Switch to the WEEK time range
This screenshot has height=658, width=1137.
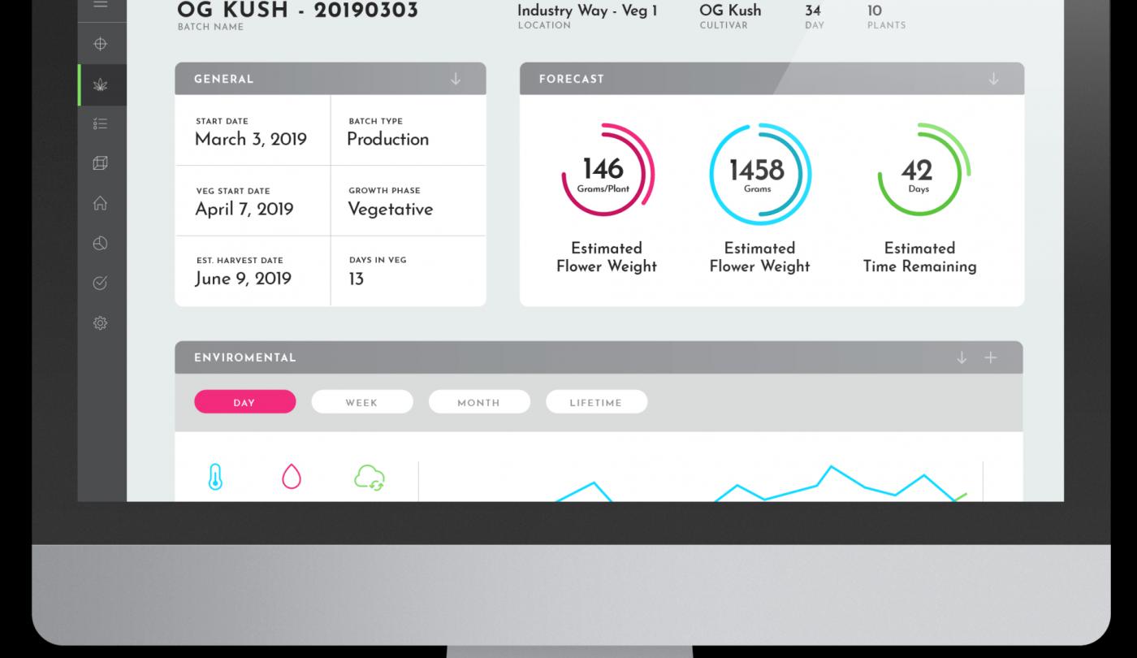point(361,402)
